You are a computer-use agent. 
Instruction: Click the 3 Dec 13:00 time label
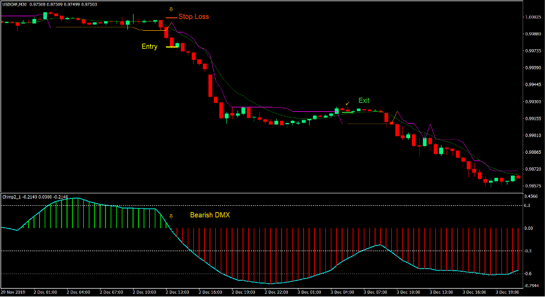click(441, 292)
